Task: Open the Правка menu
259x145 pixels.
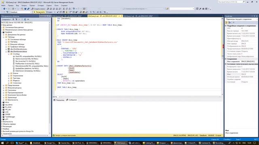Action: coord(11,5)
